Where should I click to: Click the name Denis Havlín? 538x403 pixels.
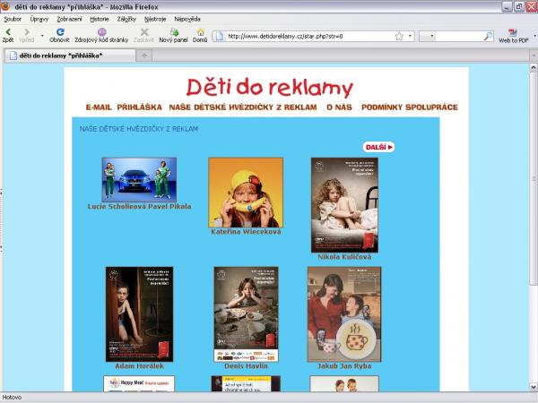click(246, 366)
